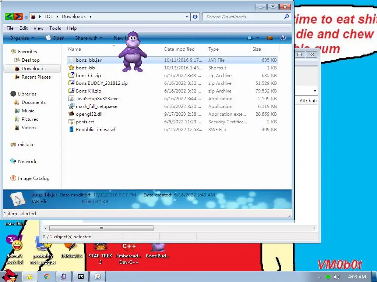This screenshot has width=377, height=282.
Task: Select the opengl32.dll file icon
Action: point(71,114)
